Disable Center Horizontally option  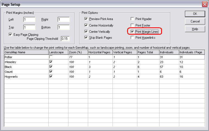point(86,25)
